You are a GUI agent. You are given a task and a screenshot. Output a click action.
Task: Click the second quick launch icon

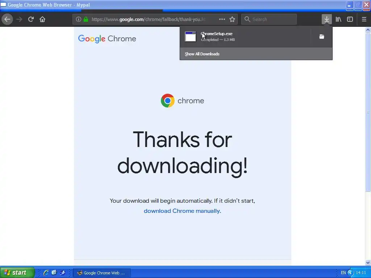[54, 273]
